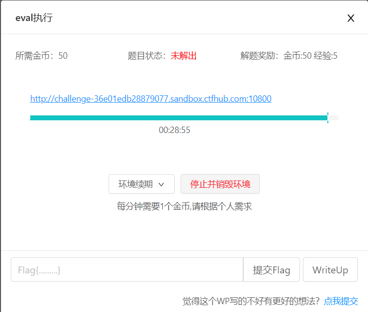Click the unfilled gray end of the progress bar
The width and height of the screenshot is (368, 312).
pos(334,118)
